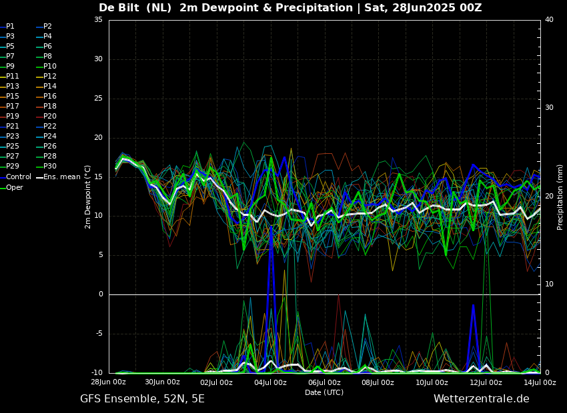Click the P10 legend label
The width and height of the screenshot is (567, 413).
coord(47,67)
